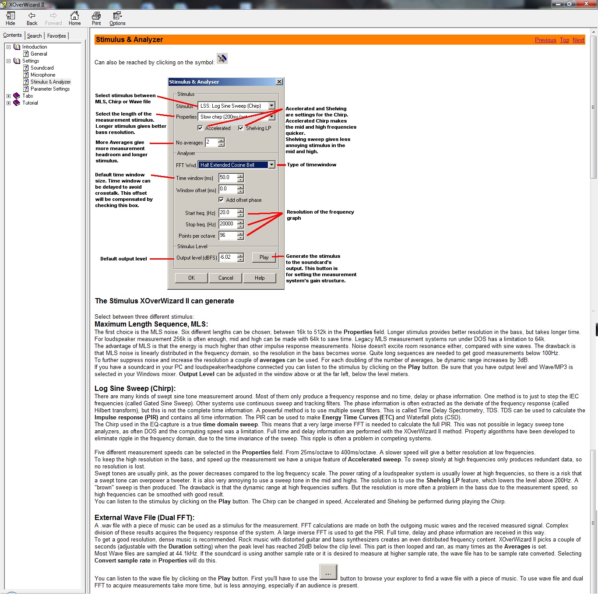Click the browse '...' button image in the text

coord(328,573)
